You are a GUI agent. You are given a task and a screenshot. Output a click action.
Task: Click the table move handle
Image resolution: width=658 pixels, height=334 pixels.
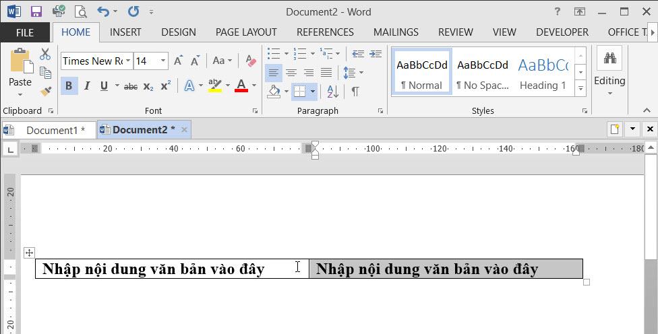(x=29, y=253)
